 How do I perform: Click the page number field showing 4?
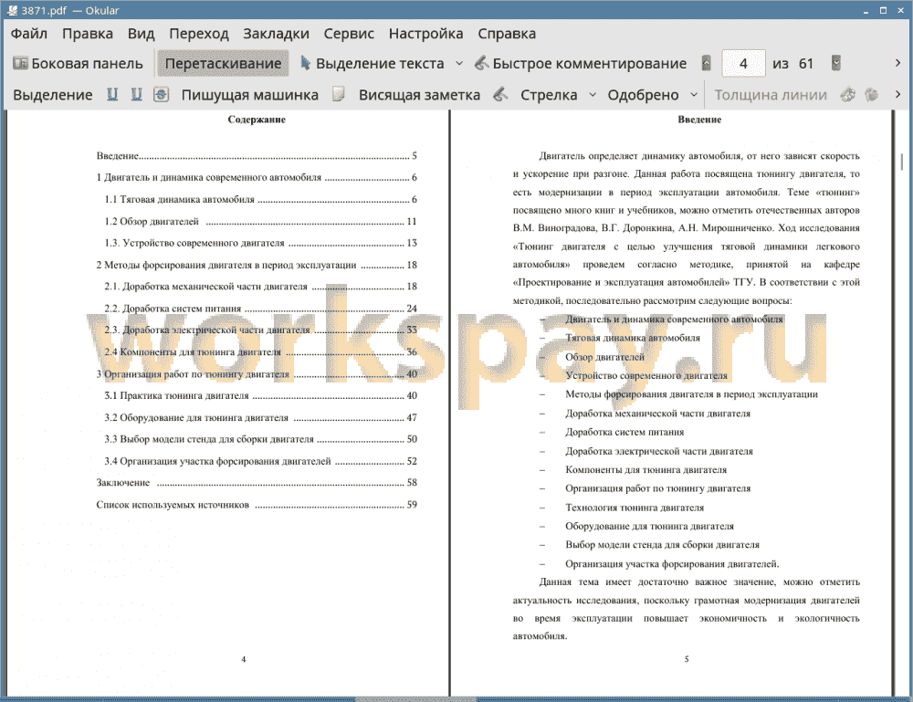tap(743, 64)
